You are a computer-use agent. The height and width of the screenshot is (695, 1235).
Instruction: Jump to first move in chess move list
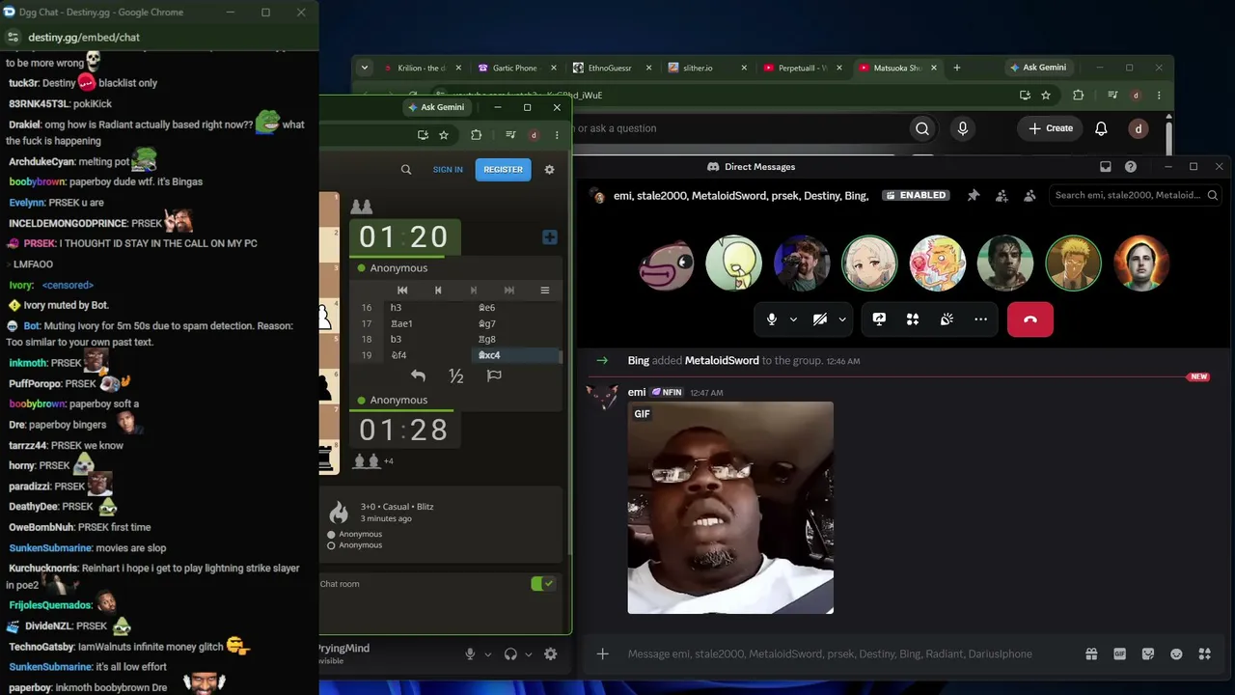coord(402,290)
